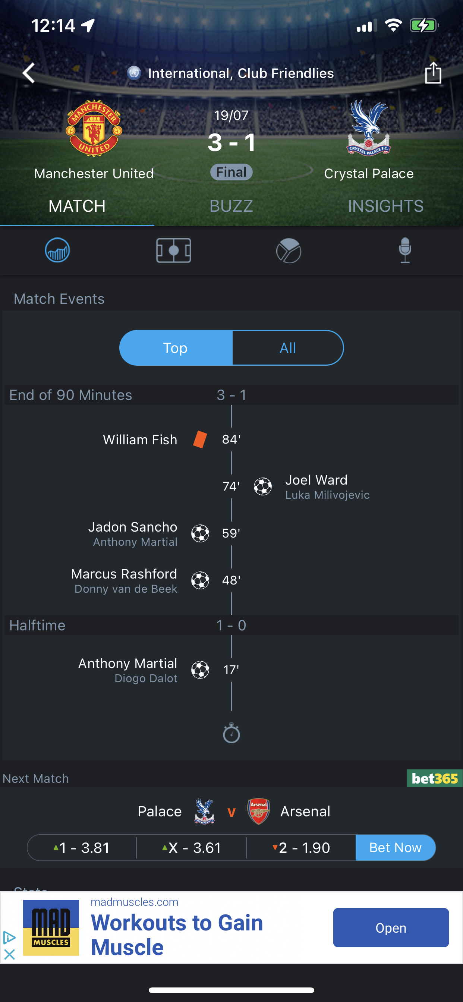Select the MATCH tab
Image resolution: width=463 pixels, height=1002 pixels.
click(77, 206)
